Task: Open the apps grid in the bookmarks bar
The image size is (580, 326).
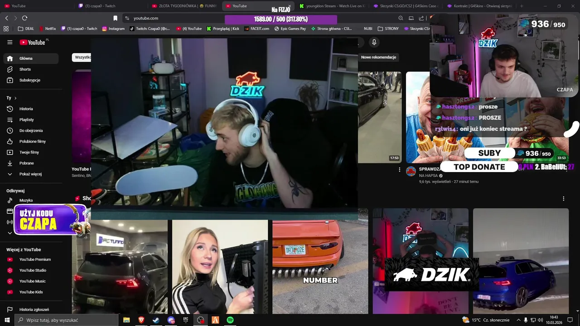Action: click(x=6, y=29)
